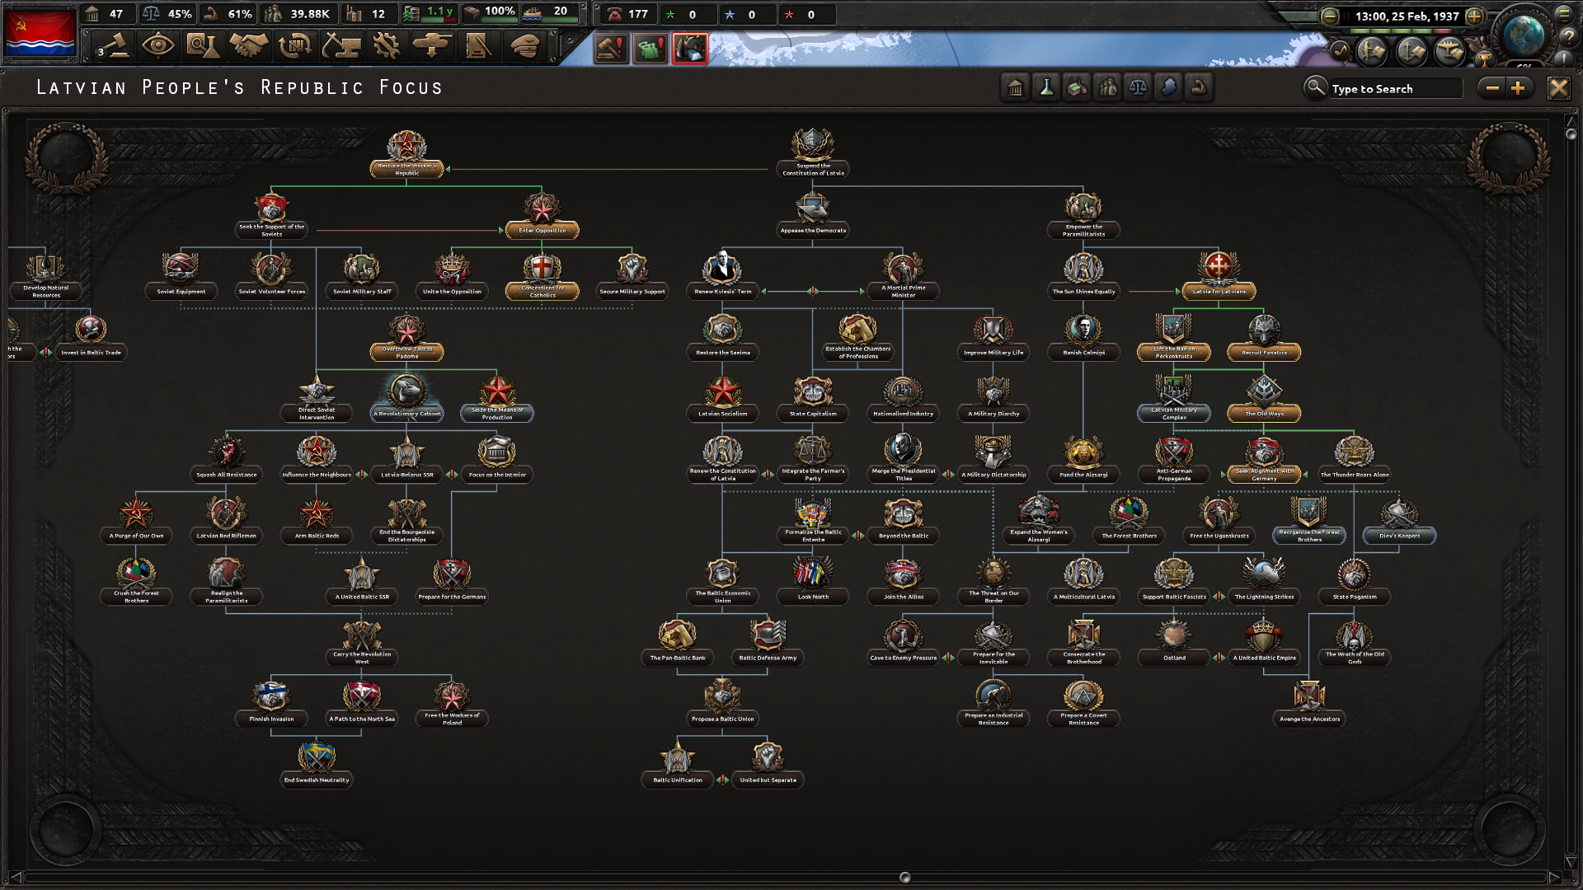Click the red-framed helmet alert notification
Image resolution: width=1583 pixels, height=890 pixels.
point(690,49)
